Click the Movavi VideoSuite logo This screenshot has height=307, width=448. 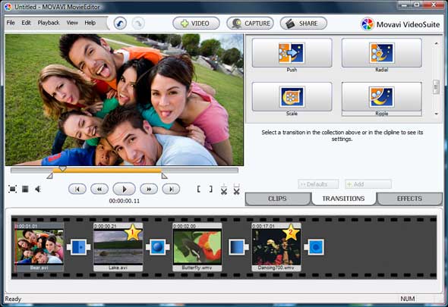(x=400, y=24)
